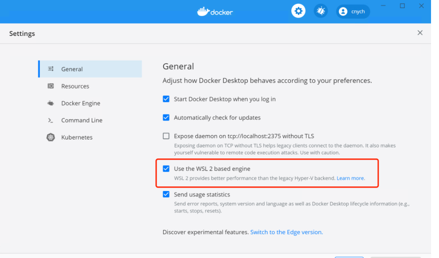Click the Command Line prompt icon
The width and height of the screenshot is (439, 258).
(51, 120)
